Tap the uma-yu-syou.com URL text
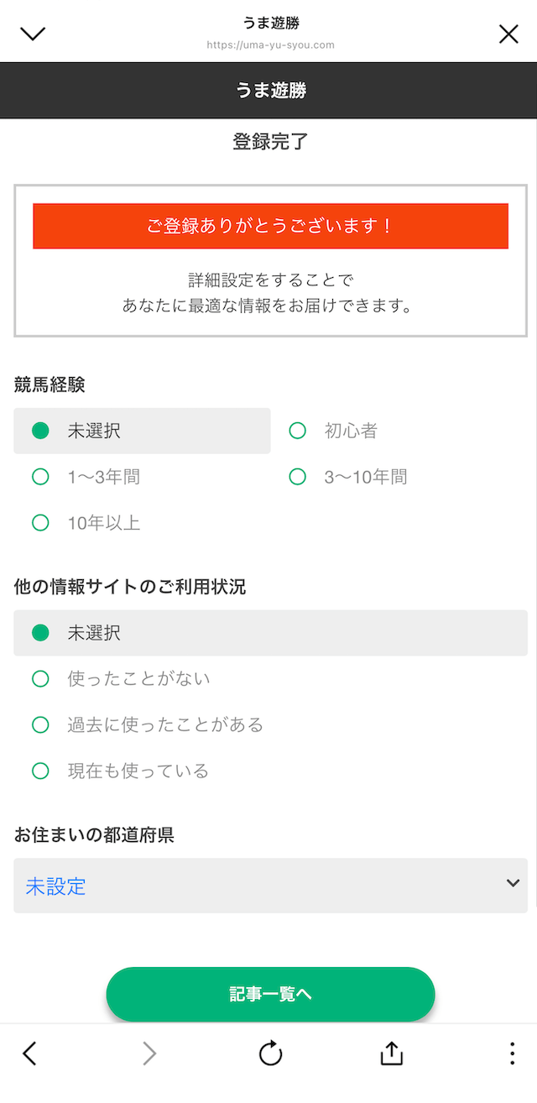This screenshot has height=1103, width=537. (270, 45)
